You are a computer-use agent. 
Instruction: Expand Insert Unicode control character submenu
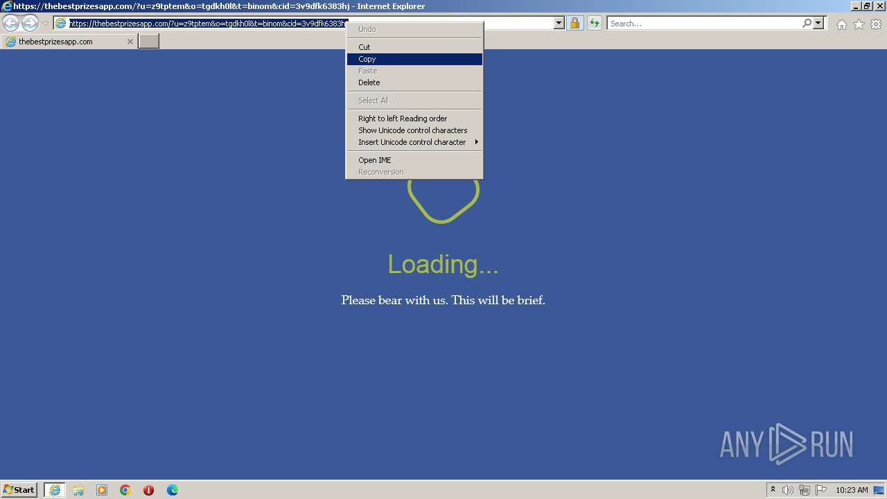pos(414,142)
